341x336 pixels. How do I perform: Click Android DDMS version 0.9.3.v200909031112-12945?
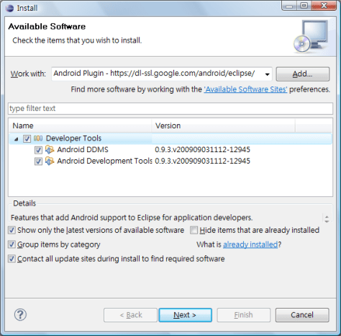[x=202, y=150]
